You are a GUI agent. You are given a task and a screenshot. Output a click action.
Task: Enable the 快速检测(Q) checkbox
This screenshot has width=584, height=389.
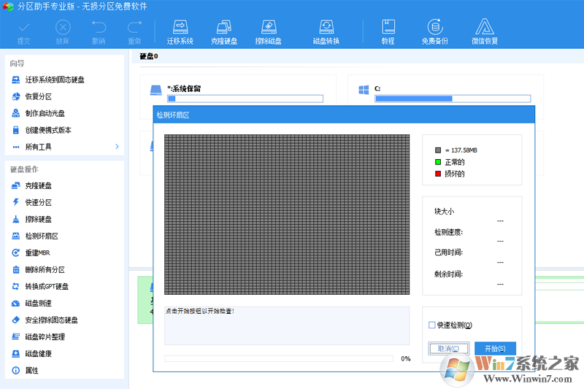(432, 325)
